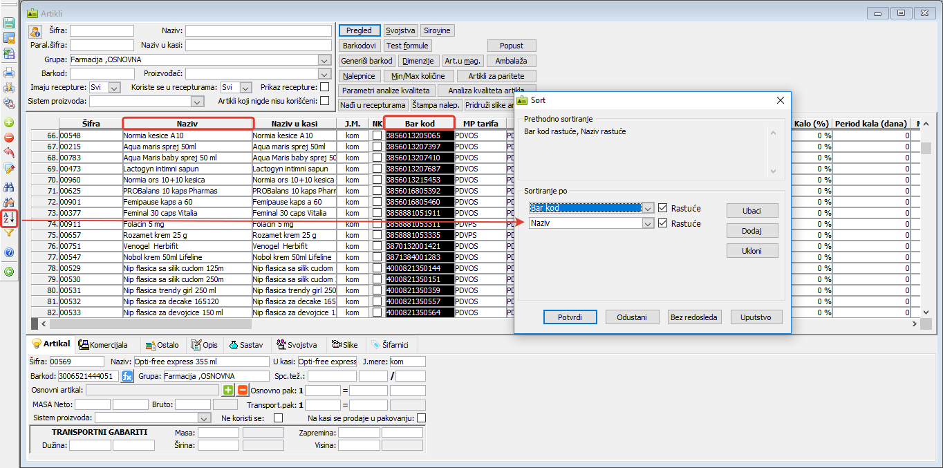Click the yellow funnel filter icon
Image resolution: width=943 pixels, height=468 pixels.
[9, 233]
